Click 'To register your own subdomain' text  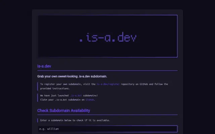(x=104, y=86)
